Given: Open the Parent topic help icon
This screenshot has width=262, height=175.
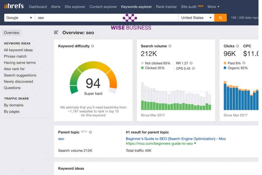Looking at the screenshot, I should (91, 132).
